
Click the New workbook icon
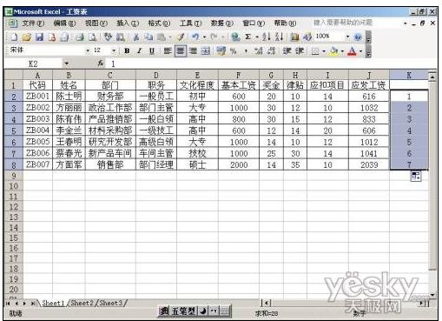[x=14, y=37]
